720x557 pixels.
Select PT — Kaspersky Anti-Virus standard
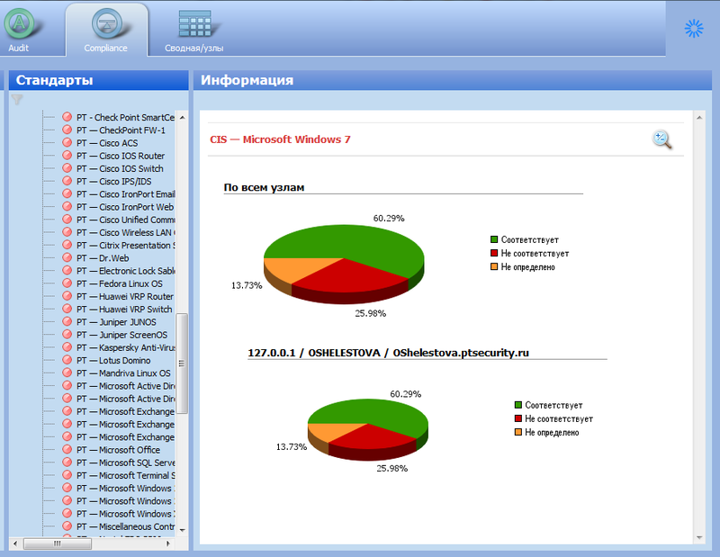125,347
